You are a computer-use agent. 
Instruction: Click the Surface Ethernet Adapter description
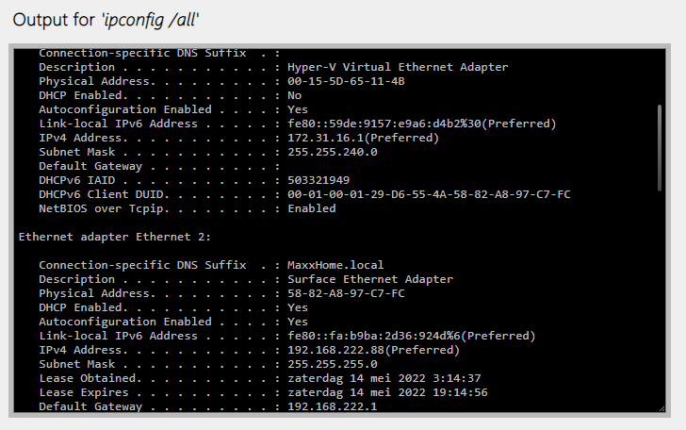(370, 279)
